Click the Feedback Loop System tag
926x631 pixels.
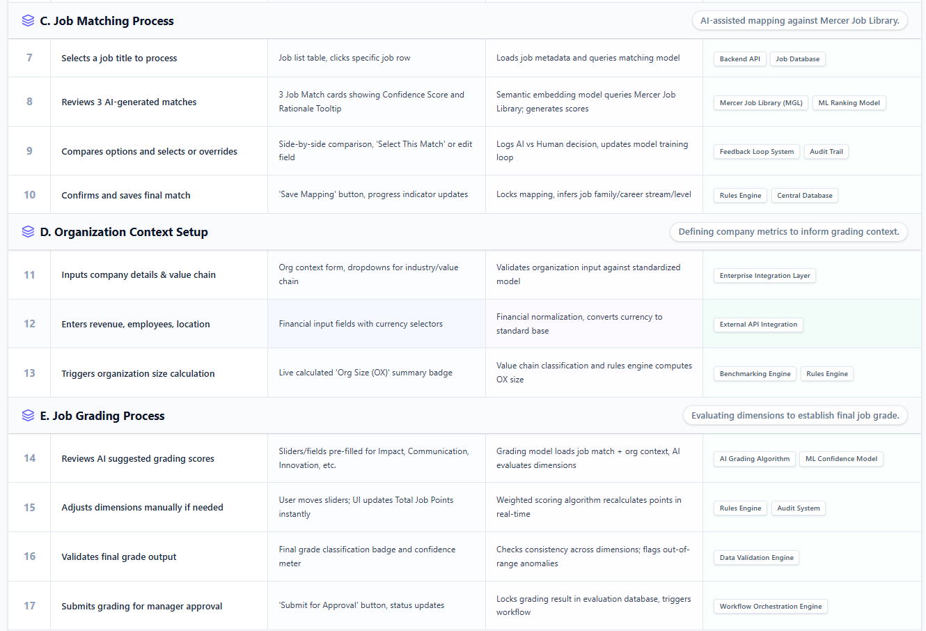point(756,152)
